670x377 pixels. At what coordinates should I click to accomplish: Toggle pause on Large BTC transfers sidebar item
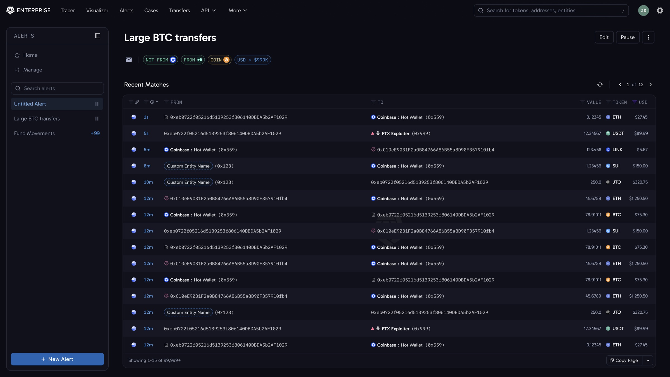[x=97, y=119]
